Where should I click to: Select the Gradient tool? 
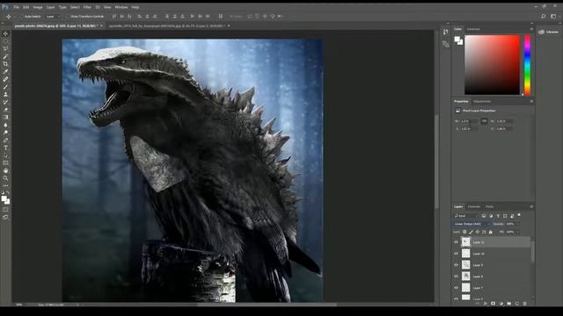(5, 117)
